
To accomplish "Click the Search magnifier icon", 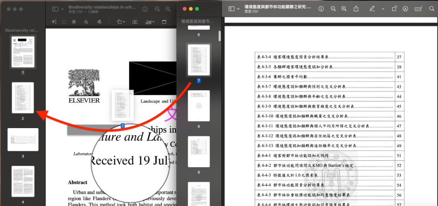I will (432, 9).
